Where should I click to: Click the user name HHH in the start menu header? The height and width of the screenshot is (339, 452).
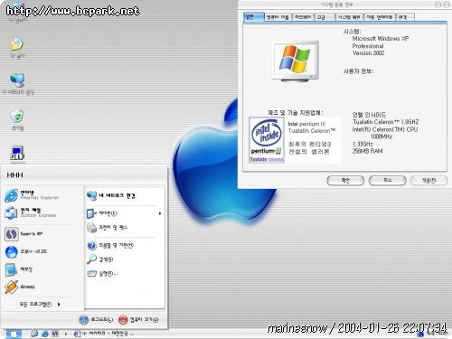click(14, 175)
